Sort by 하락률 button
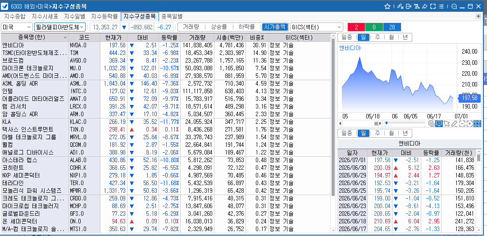The image size is (487, 236). click(x=246, y=27)
